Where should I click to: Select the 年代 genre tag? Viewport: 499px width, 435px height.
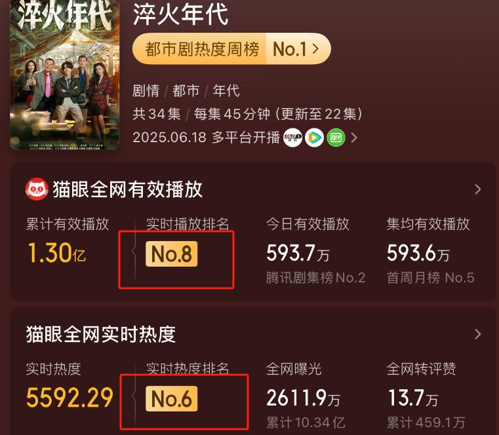[x=226, y=91]
